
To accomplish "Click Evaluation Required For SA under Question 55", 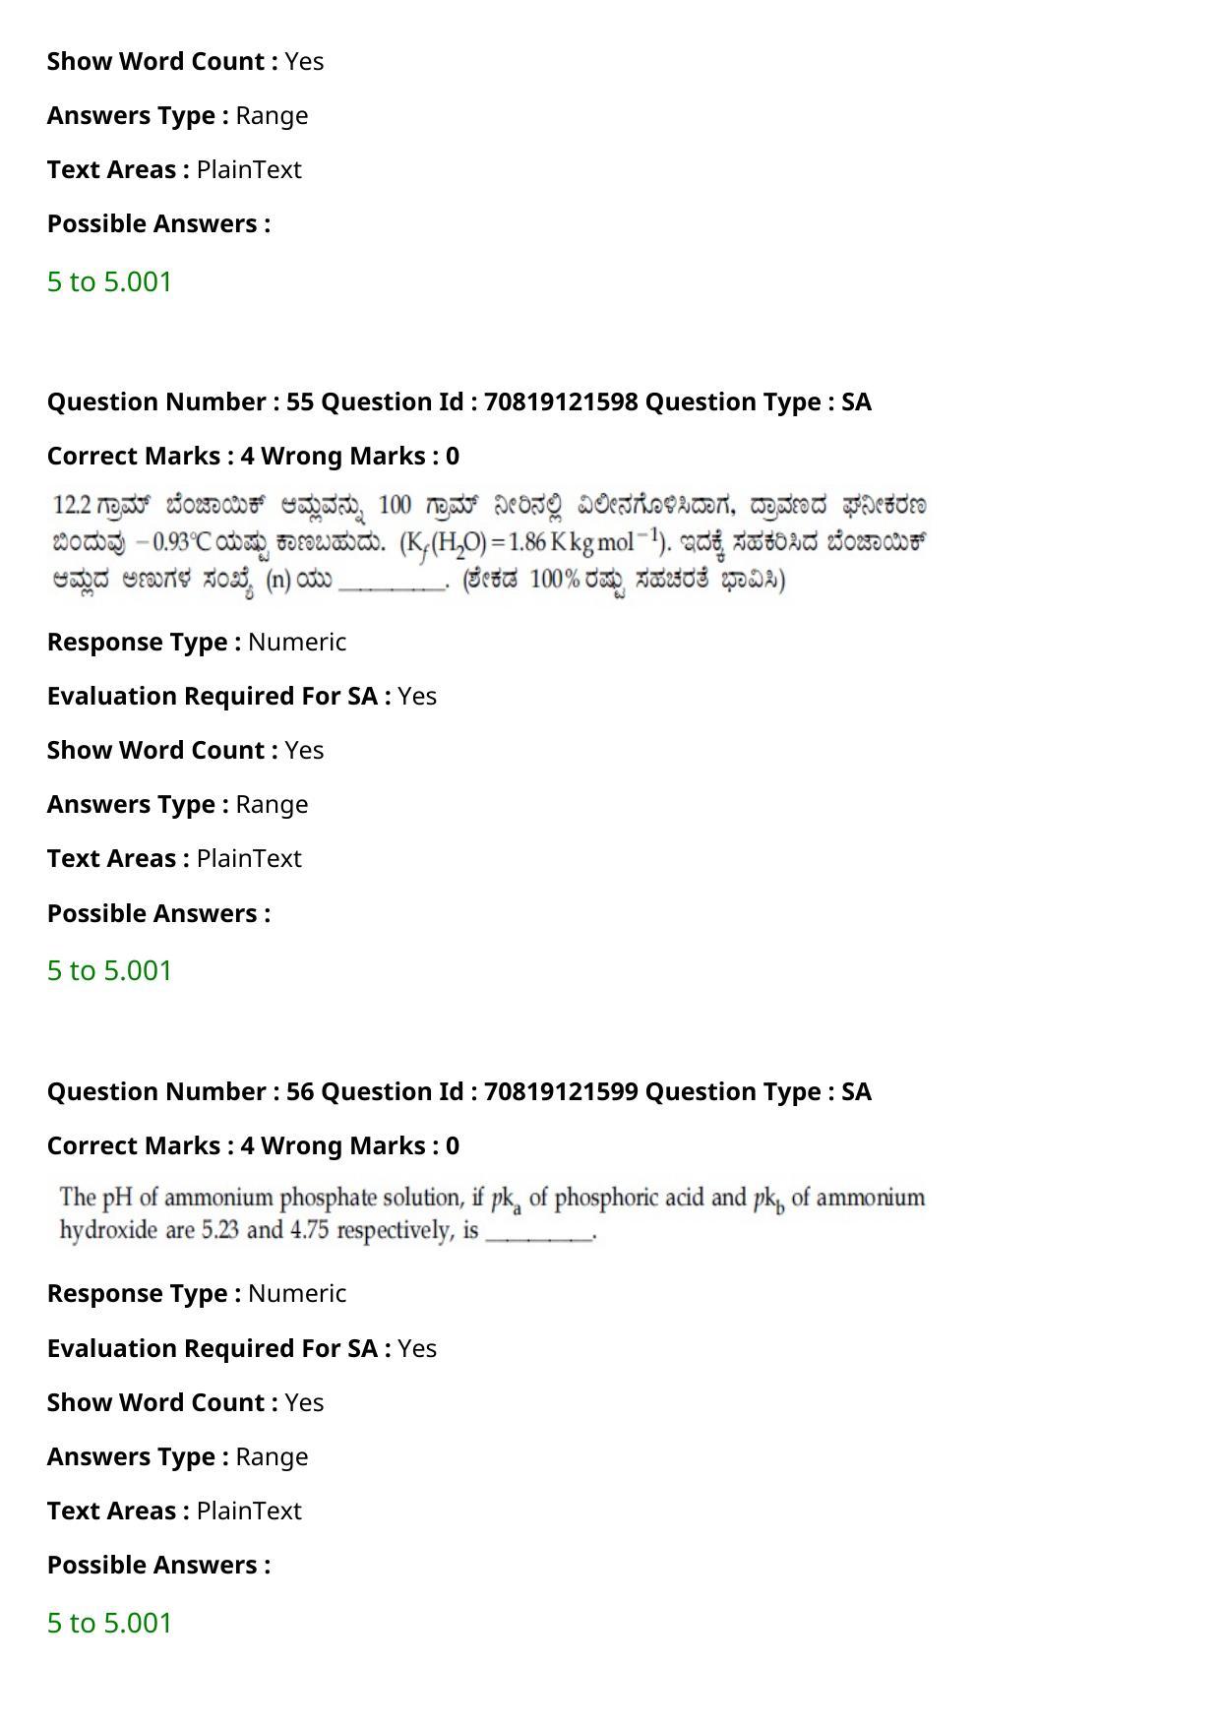I will 242,696.
